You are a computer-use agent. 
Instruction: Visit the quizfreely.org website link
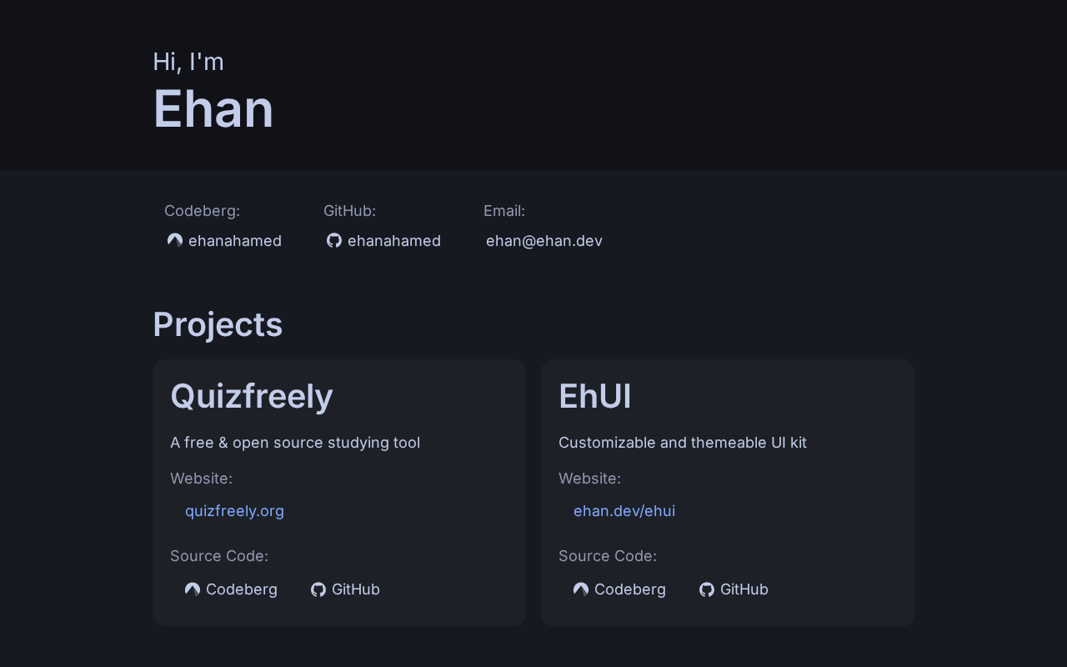(234, 511)
